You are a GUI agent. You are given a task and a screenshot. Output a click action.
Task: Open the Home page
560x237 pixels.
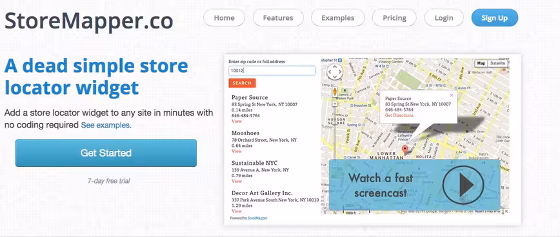point(225,18)
